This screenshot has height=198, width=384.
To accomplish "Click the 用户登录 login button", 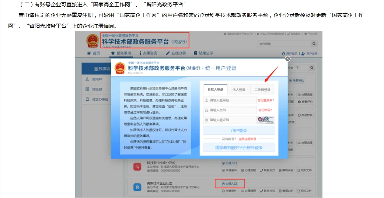I will coord(239,131).
